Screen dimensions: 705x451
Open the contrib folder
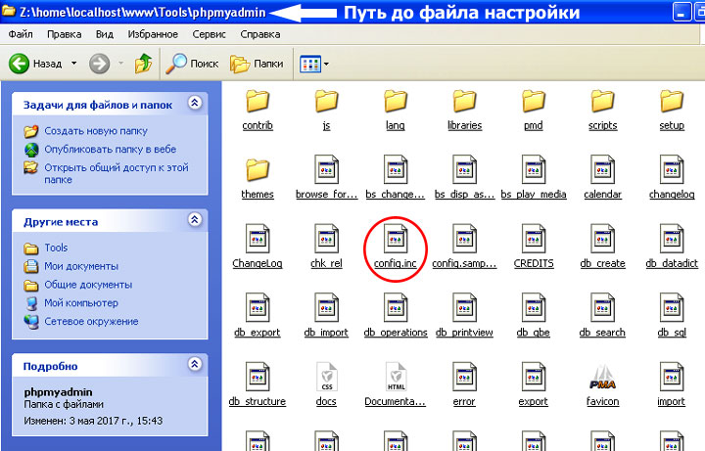click(258, 110)
